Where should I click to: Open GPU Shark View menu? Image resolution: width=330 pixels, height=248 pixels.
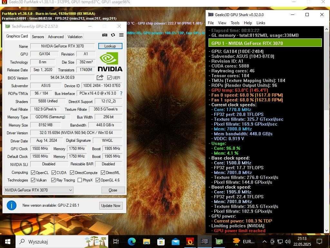222,23
